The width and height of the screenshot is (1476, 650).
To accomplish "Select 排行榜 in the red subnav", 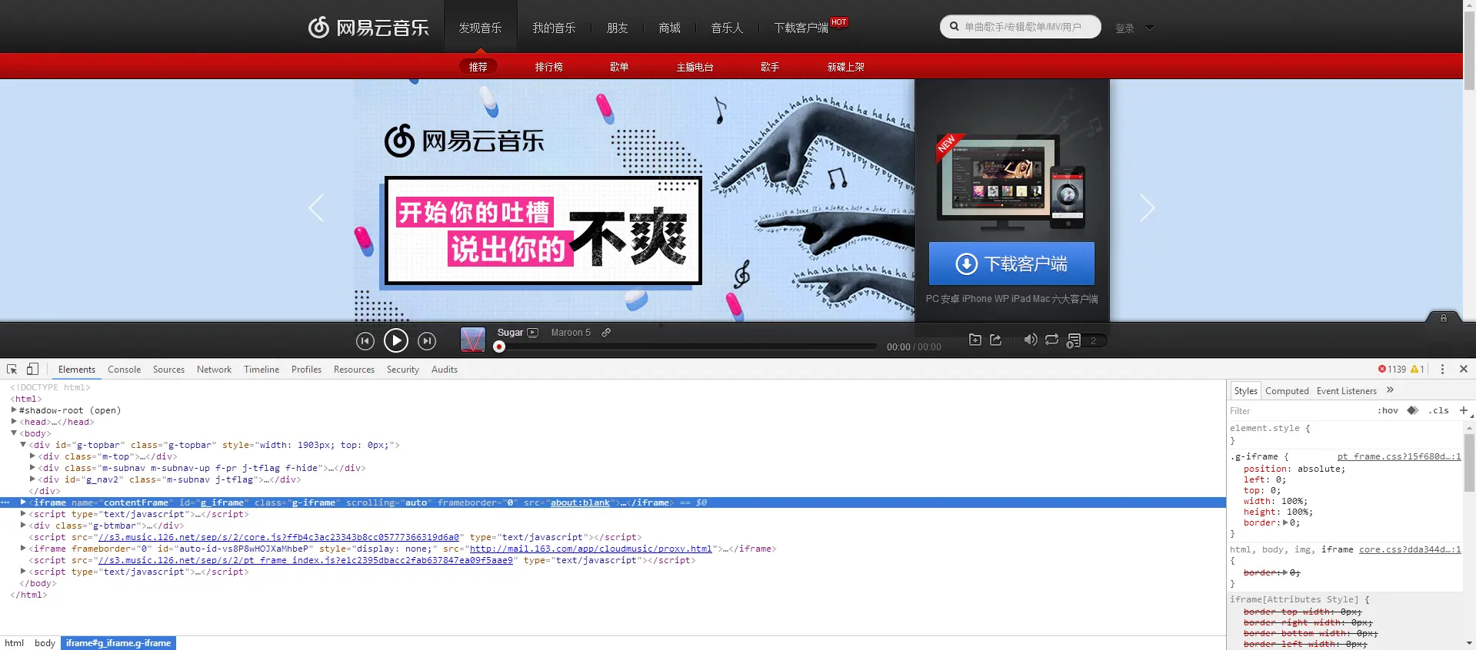I will point(549,67).
